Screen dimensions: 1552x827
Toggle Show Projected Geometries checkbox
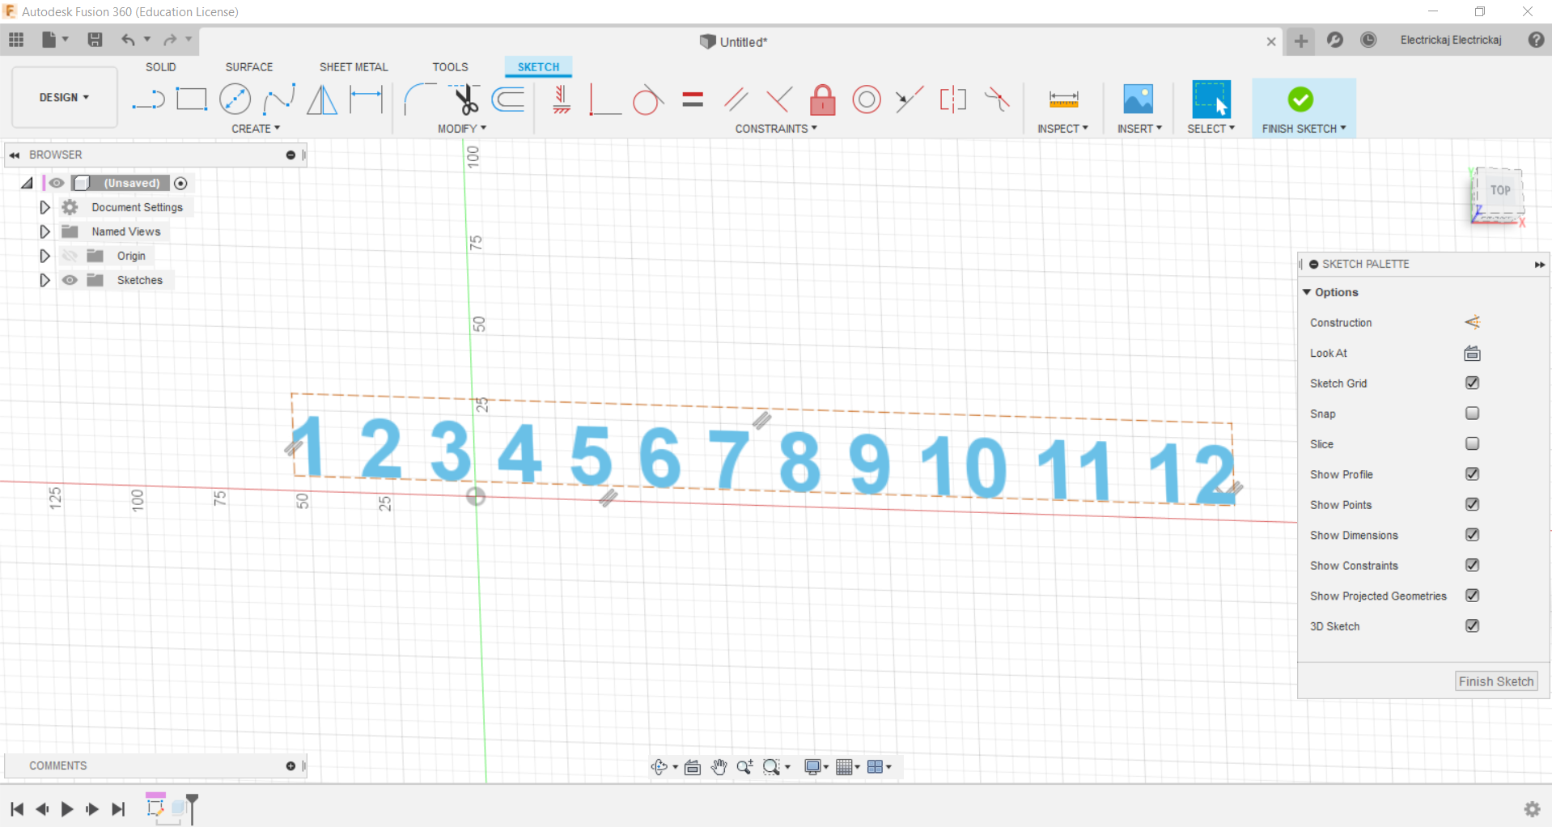pyautogui.click(x=1472, y=596)
